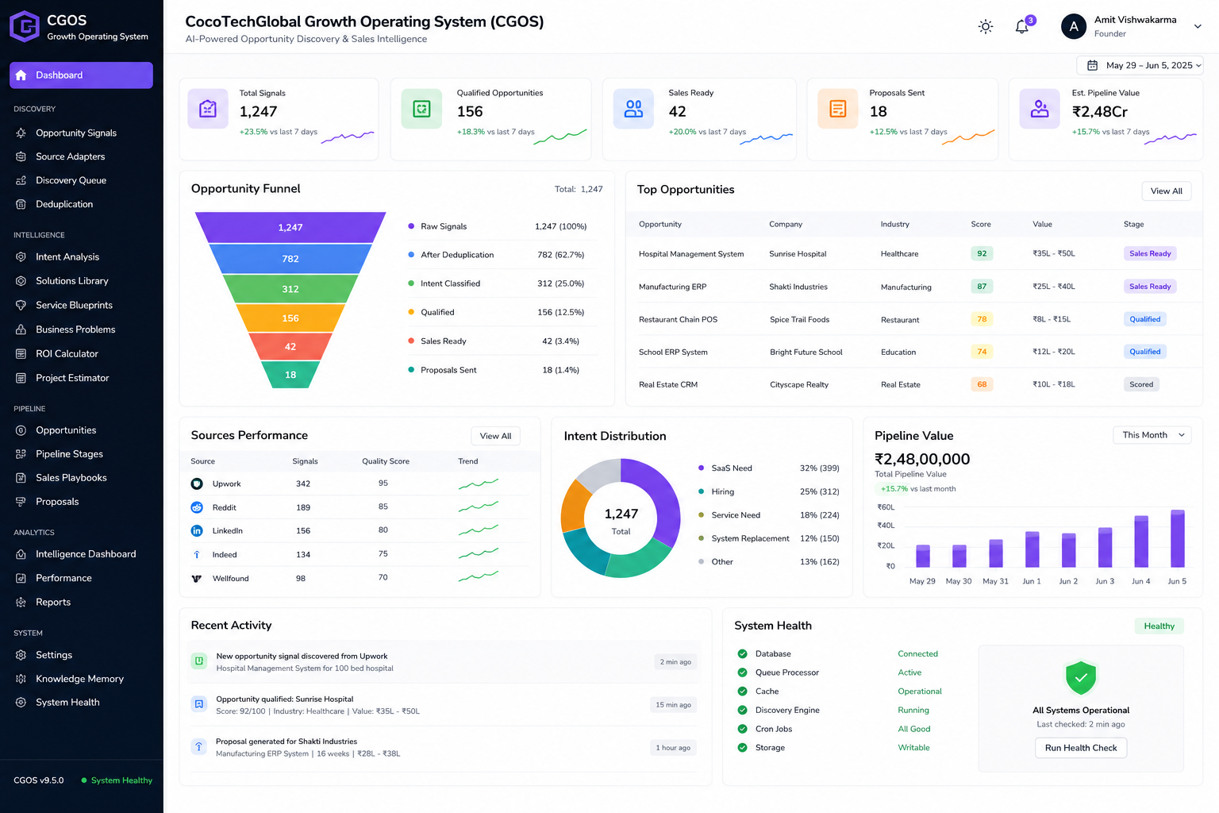Click the Jun 5 bar in Pipeline Value chart

click(1178, 538)
